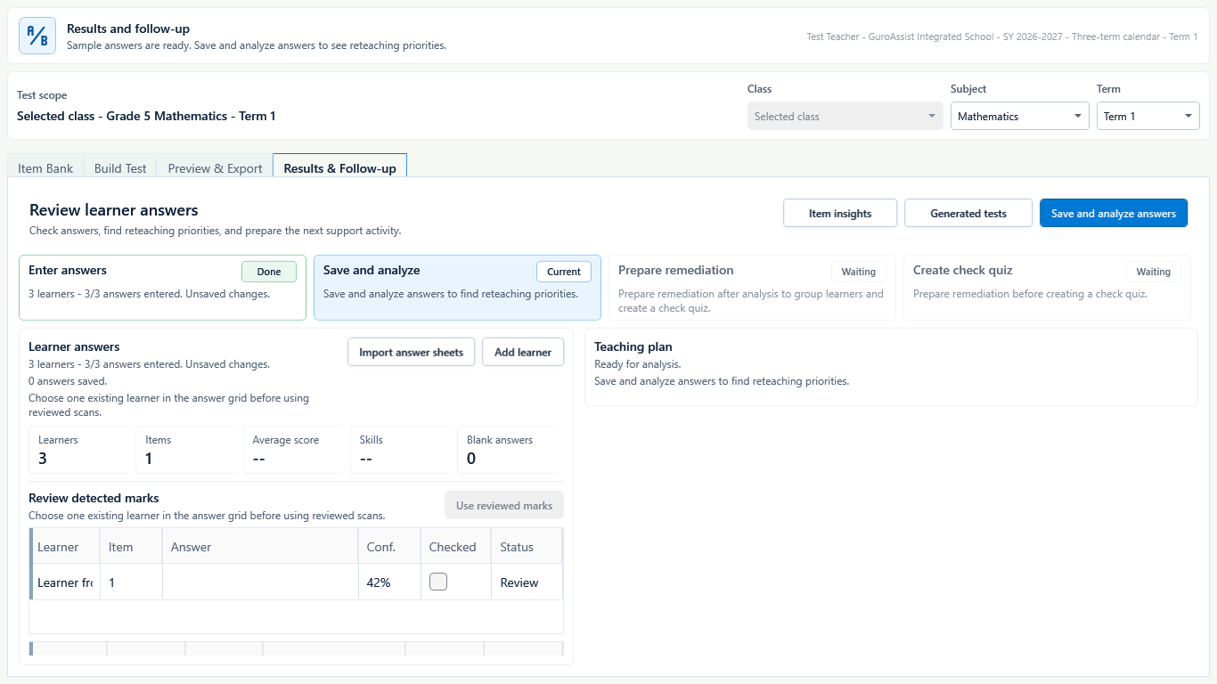Switch to the Item Bank tab

pyautogui.click(x=45, y=168)
